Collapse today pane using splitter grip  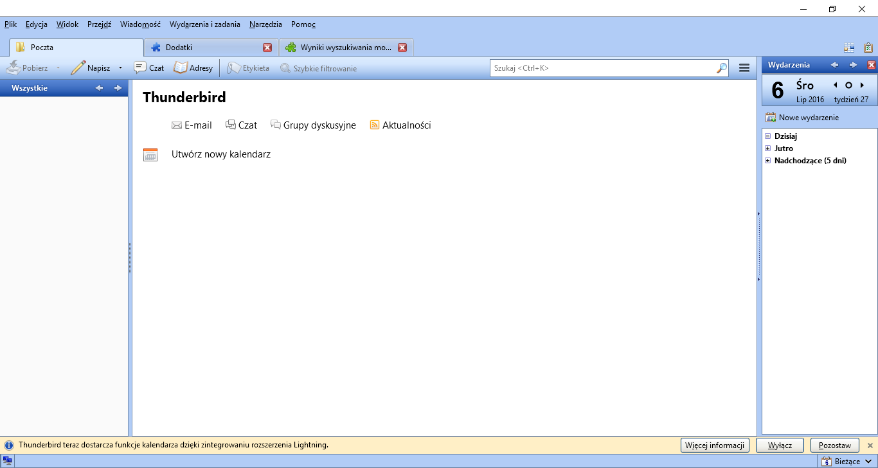(758, 246)
